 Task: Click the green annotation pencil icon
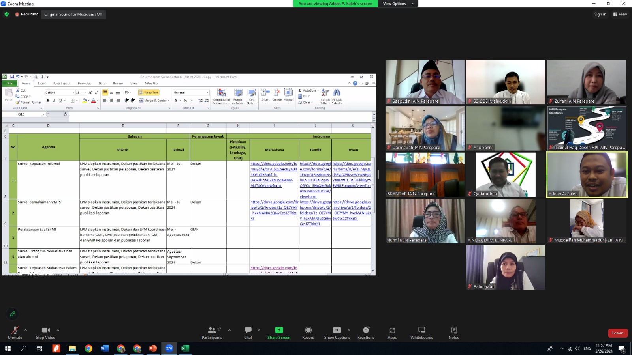pos(13,314)
